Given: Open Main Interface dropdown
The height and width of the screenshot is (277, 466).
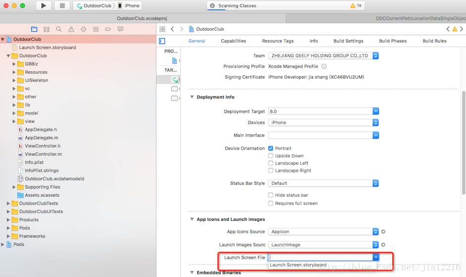Looking at the screenshot, I should click(375, 135).
